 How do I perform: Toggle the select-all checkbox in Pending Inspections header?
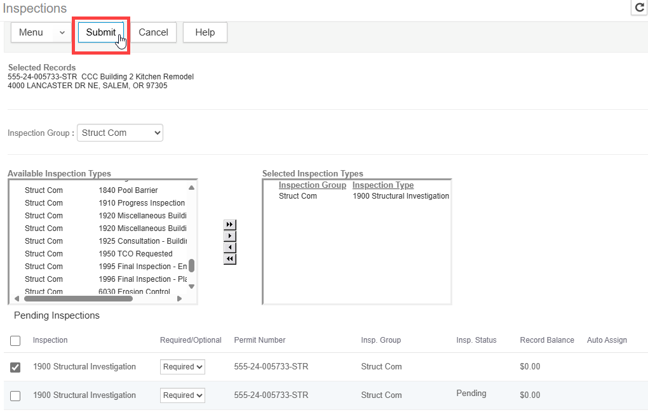(15, 341)
